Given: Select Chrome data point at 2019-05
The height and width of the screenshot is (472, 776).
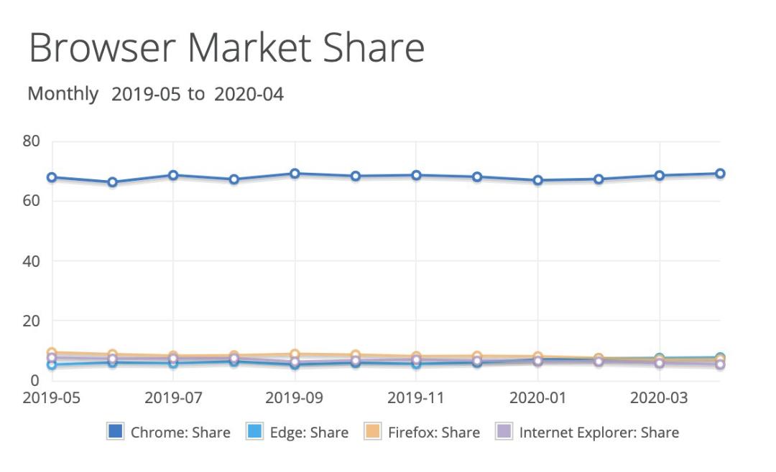Looking at the screenshot, I should pyautogui.click(x=52, y=177).
